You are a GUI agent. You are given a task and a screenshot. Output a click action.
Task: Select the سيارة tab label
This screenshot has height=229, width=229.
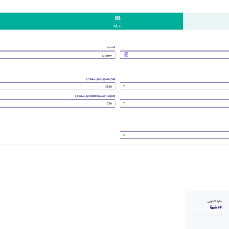(x=117, y=26)
